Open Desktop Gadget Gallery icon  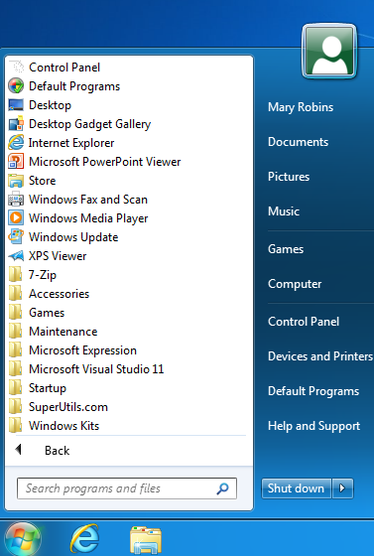point(16,124)
